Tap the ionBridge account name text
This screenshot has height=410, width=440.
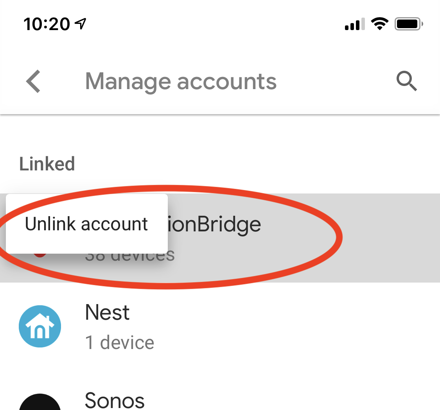tap(215, 224)
